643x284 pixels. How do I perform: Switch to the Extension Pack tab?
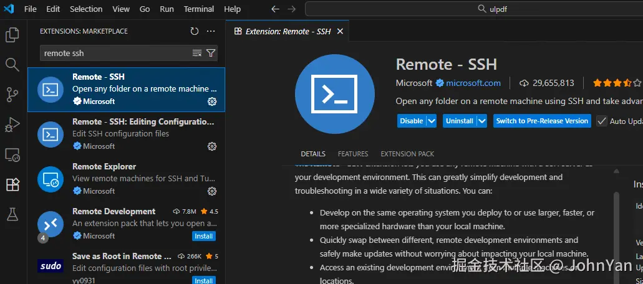click(407, 154)
